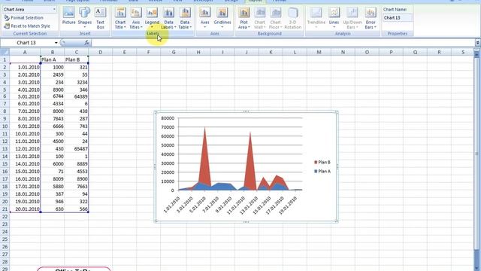Select row 22 header
Image resolution: width=481 pixels, height=271 pixels.
[x=5, y=217]
